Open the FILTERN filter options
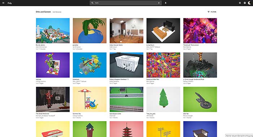The height and width of the screenshot is (137, 253). point(212,12)
